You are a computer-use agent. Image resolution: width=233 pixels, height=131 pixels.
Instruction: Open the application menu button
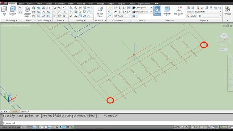(3, 3)
